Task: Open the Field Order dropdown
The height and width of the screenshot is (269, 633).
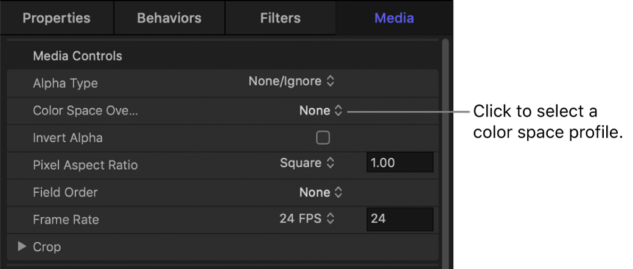Action: pyautogui.click(x=321, y=192)
